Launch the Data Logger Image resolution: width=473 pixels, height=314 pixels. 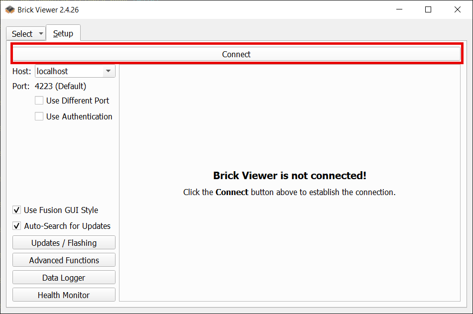[x=64, y=278]
